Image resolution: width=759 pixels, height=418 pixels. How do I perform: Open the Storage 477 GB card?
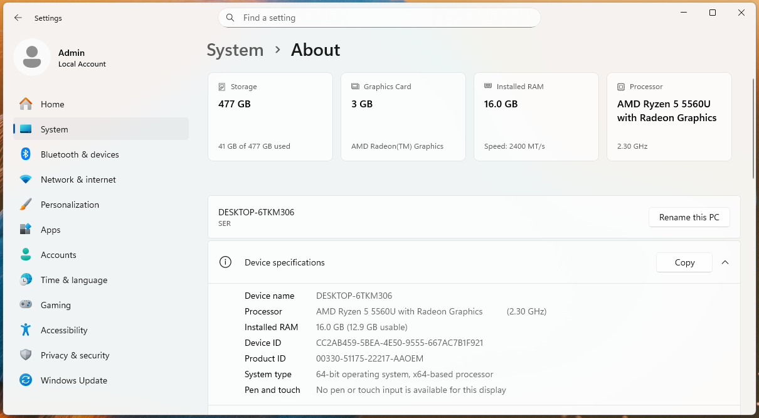(270, 117)
